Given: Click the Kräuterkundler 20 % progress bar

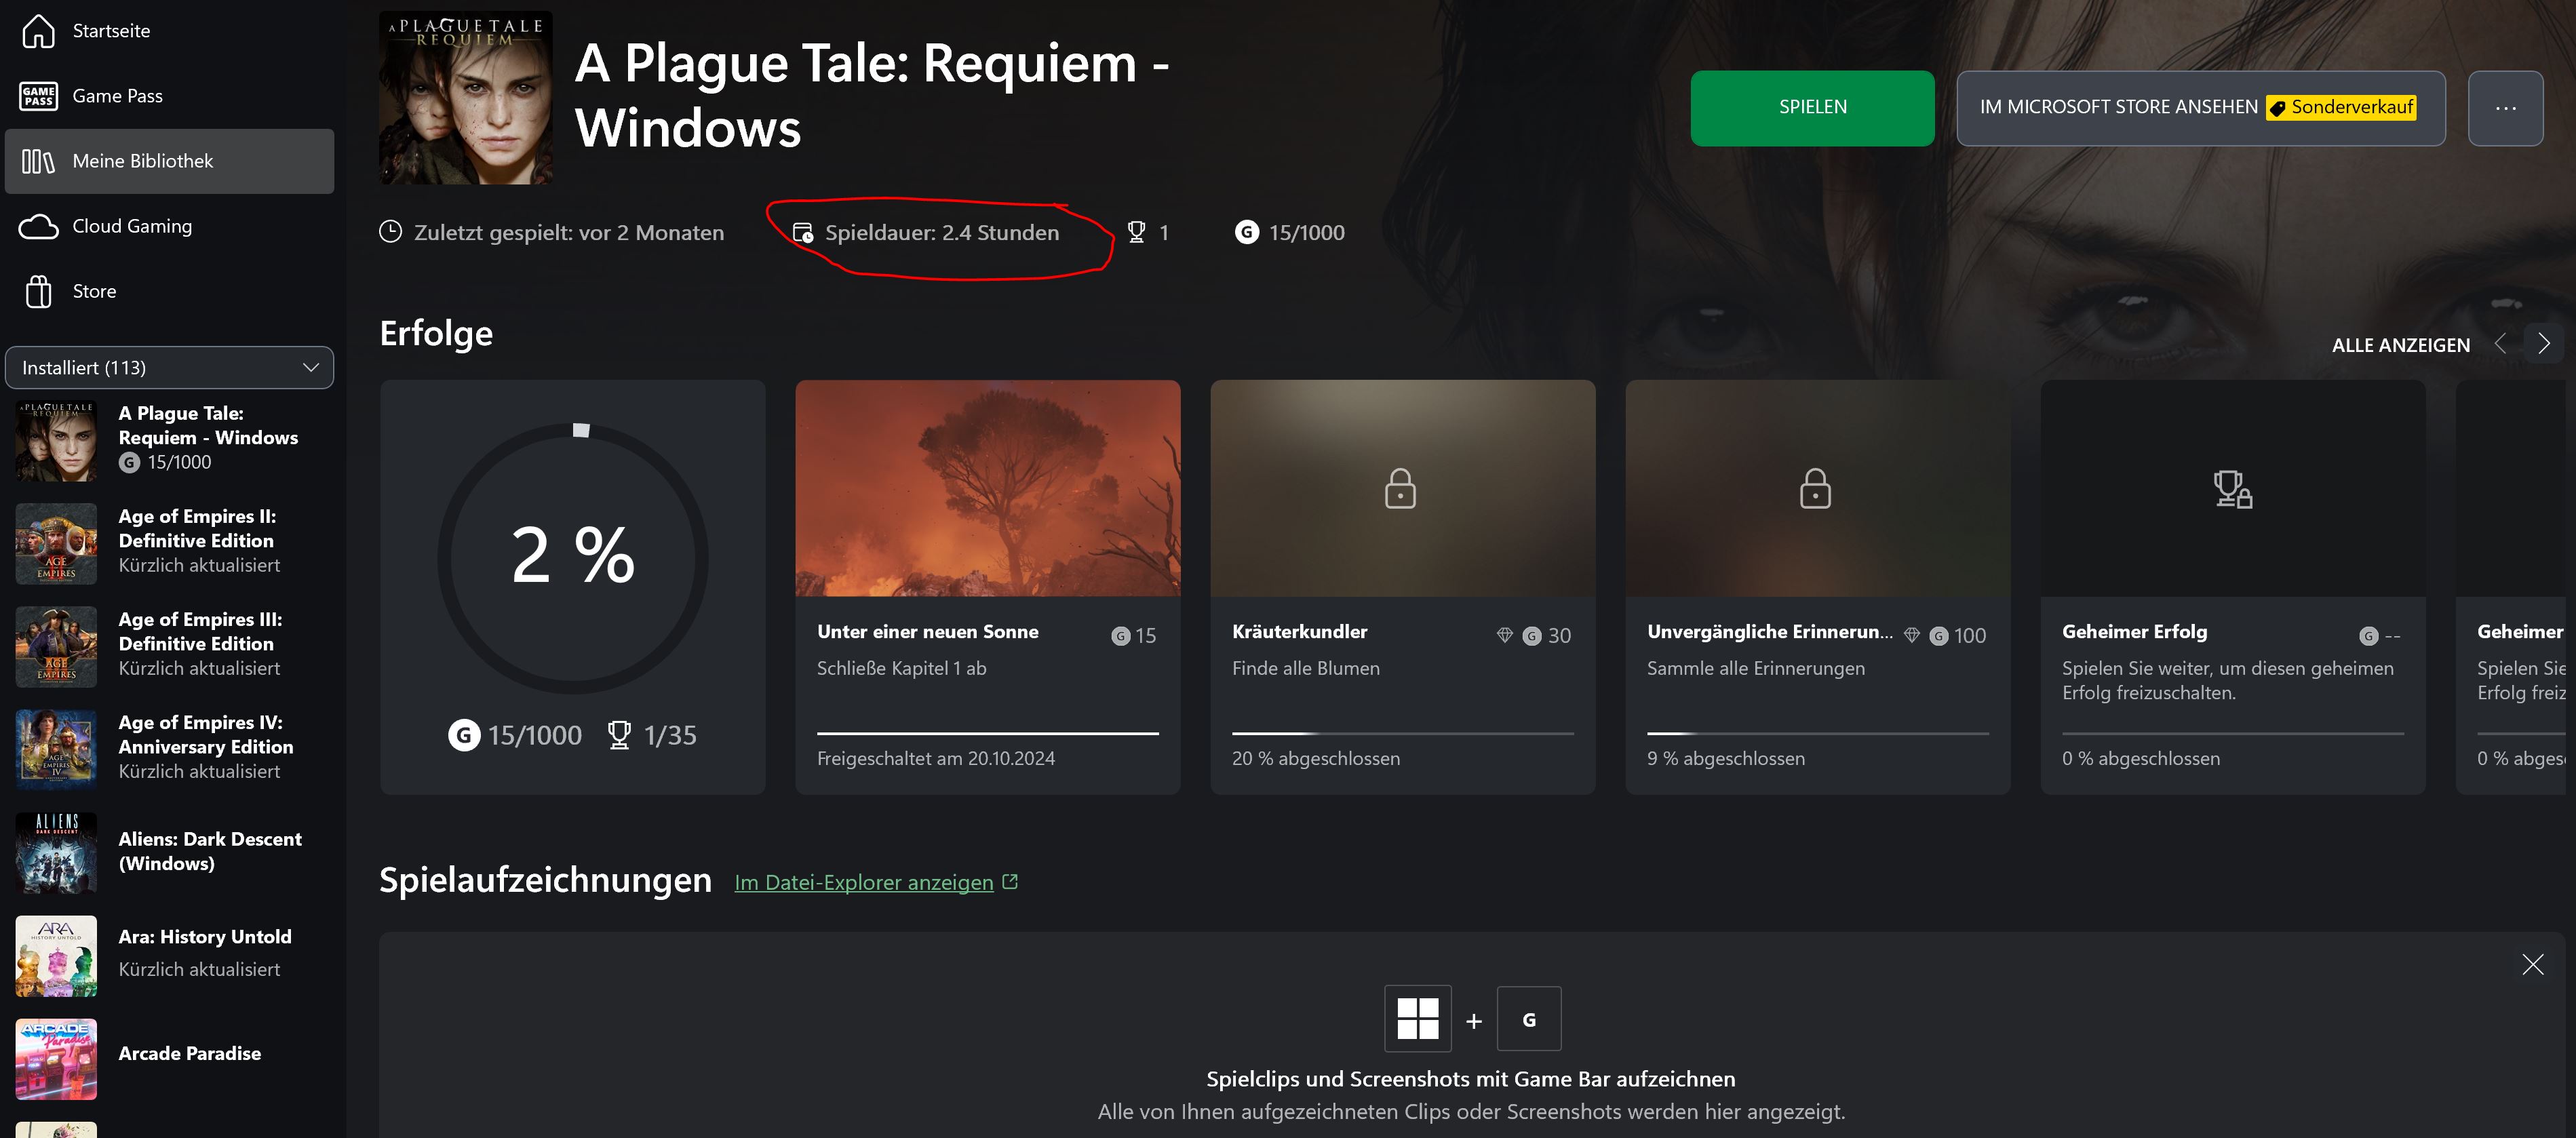Looking at the screenshot, I should pyautogui.click(x=1402, y=733).
